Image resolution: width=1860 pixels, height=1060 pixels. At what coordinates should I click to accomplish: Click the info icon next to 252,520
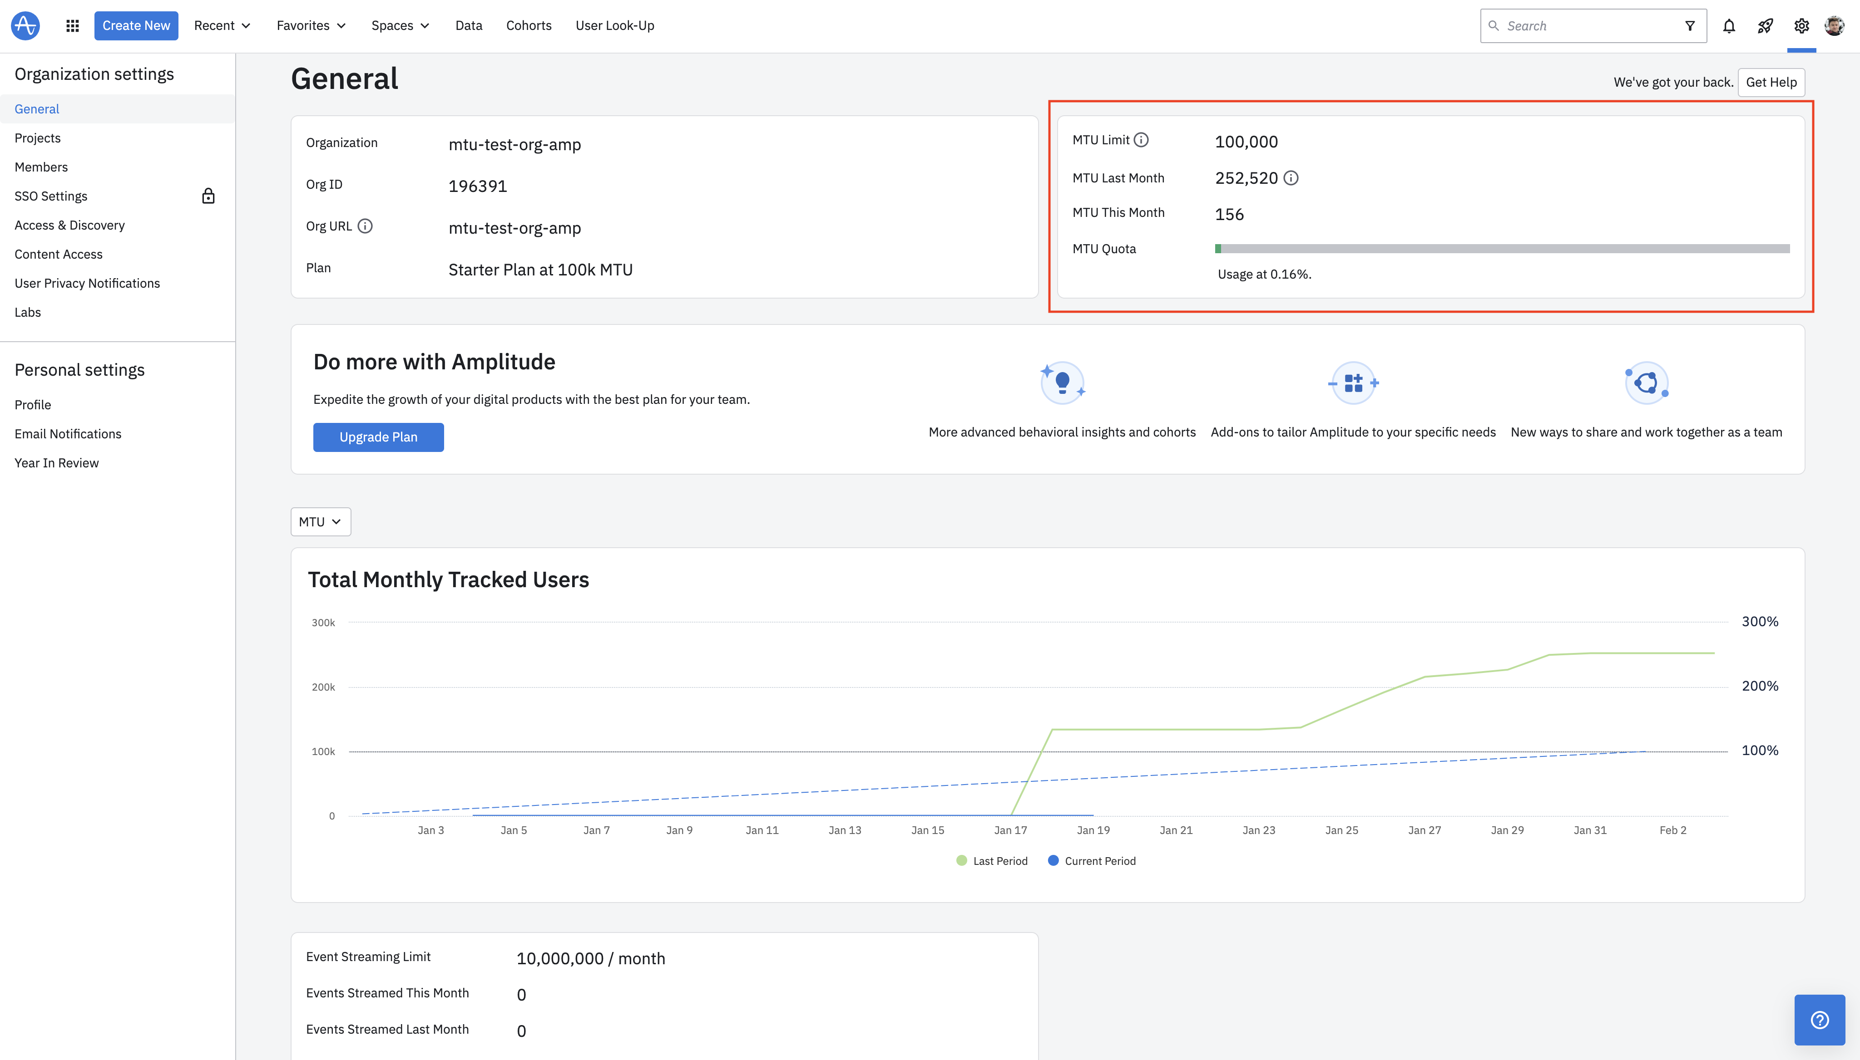(x=1291, y=177)
